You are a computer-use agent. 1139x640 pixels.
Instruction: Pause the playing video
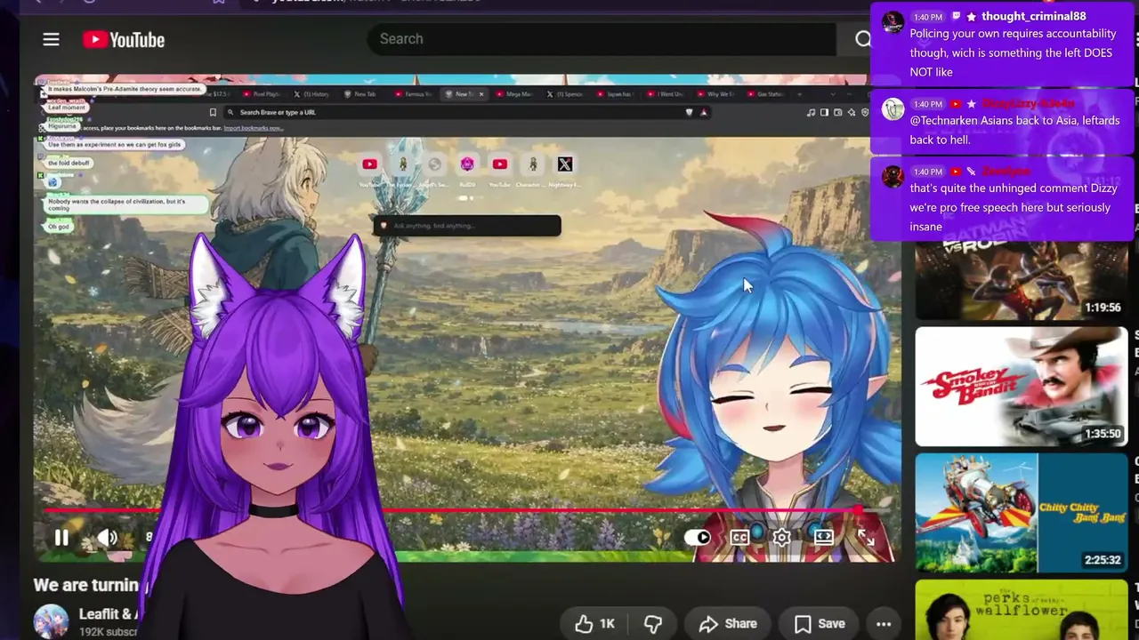(61, 537)
